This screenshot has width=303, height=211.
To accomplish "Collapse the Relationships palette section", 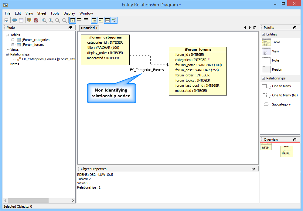I will [x=264, y=78].
